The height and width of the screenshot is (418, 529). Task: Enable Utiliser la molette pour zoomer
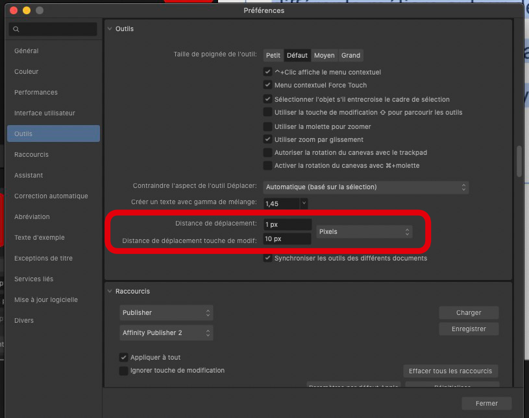(x=267, y=126)
